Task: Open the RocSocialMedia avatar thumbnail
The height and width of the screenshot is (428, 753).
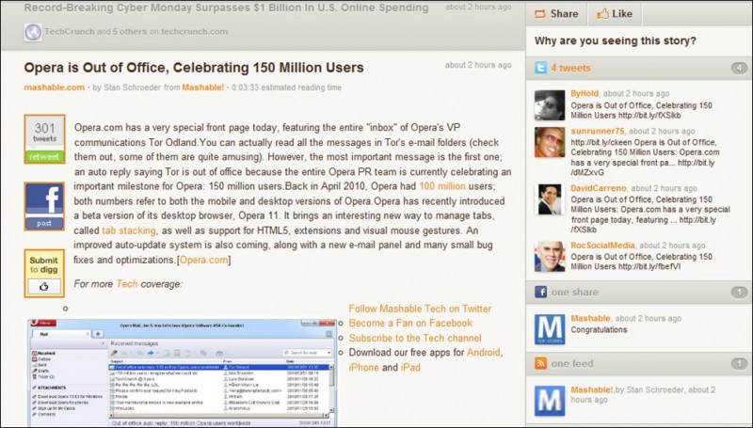Action: pos(550,256)
